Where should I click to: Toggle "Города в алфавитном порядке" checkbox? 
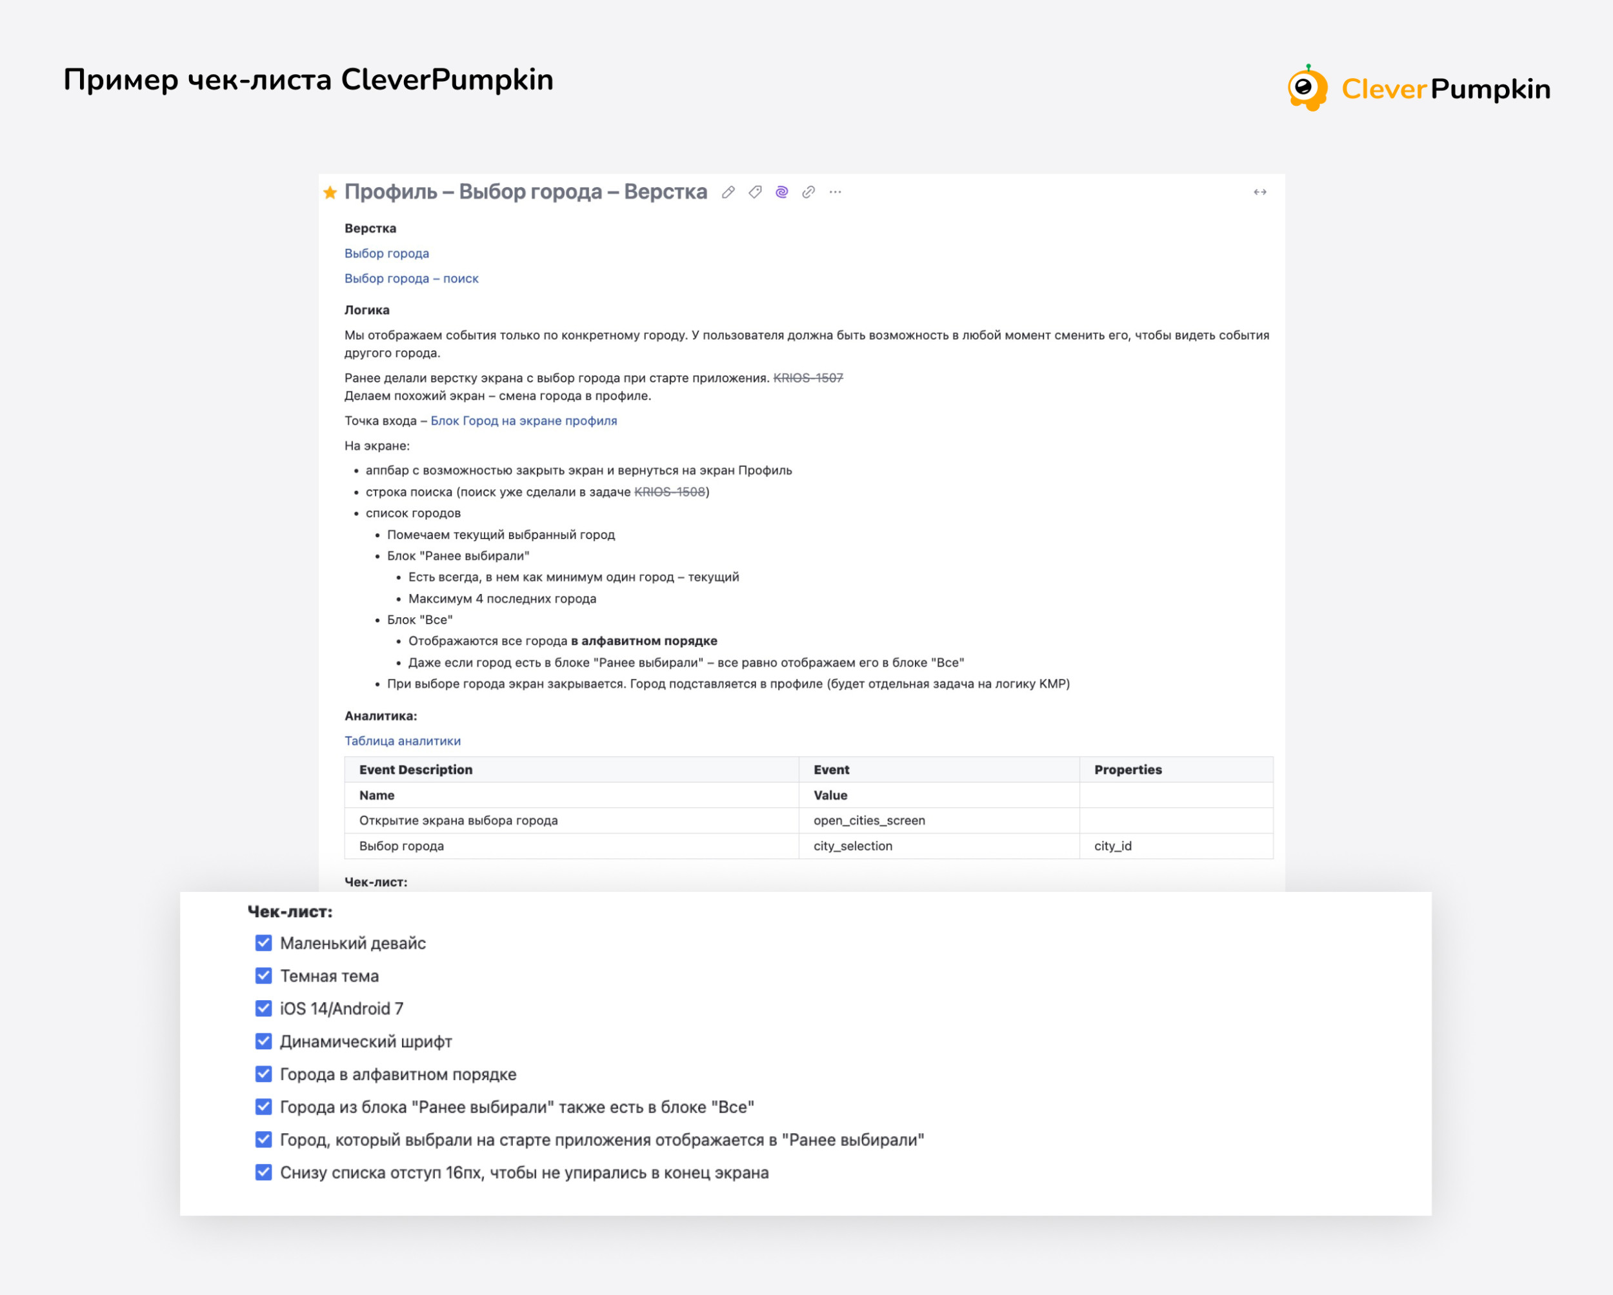pyautogui.click(x=263, y=1074)
